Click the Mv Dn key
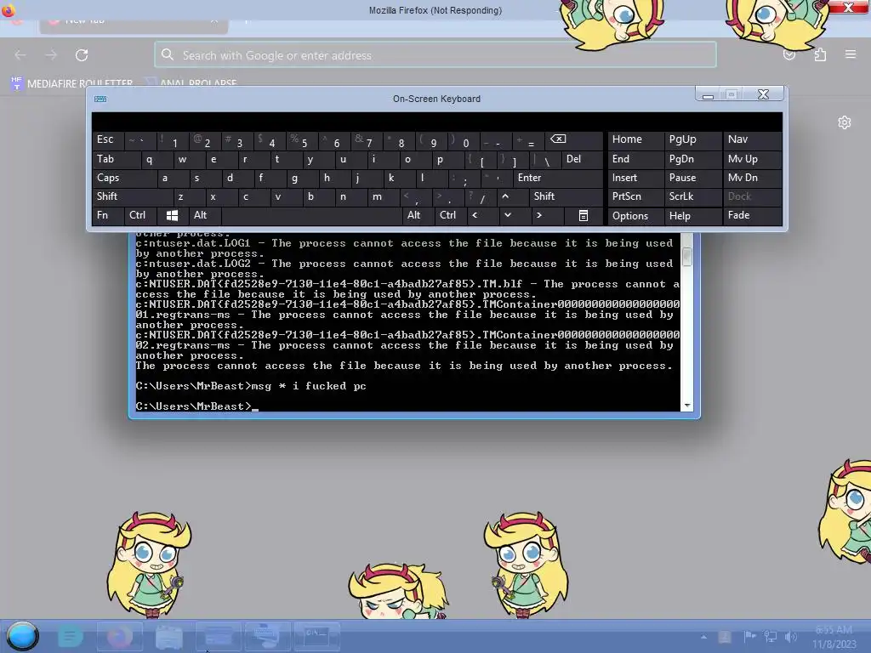 (752, 179)
